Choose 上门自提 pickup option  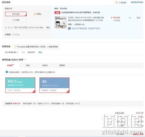(x=16, y=20)
